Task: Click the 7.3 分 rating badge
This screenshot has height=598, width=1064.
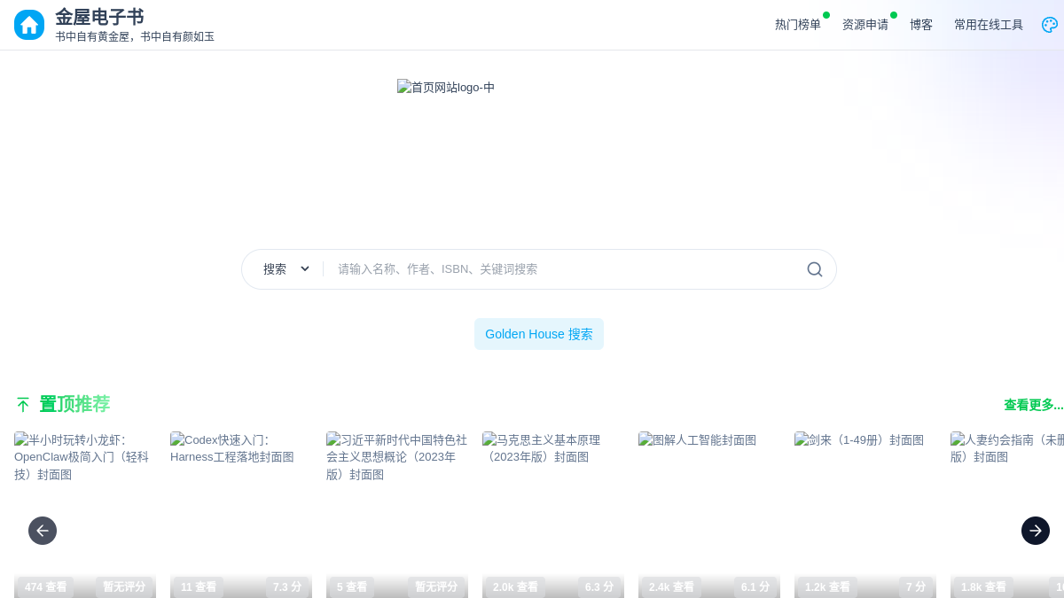Action: click(x=287, y=586)
